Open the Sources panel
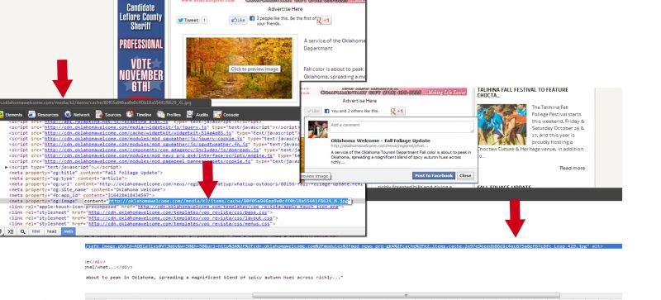This screenshot has width=661, height=300. point(109,115)
